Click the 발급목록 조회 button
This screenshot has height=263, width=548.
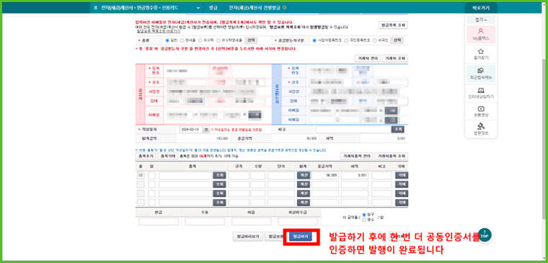point(393,25)
